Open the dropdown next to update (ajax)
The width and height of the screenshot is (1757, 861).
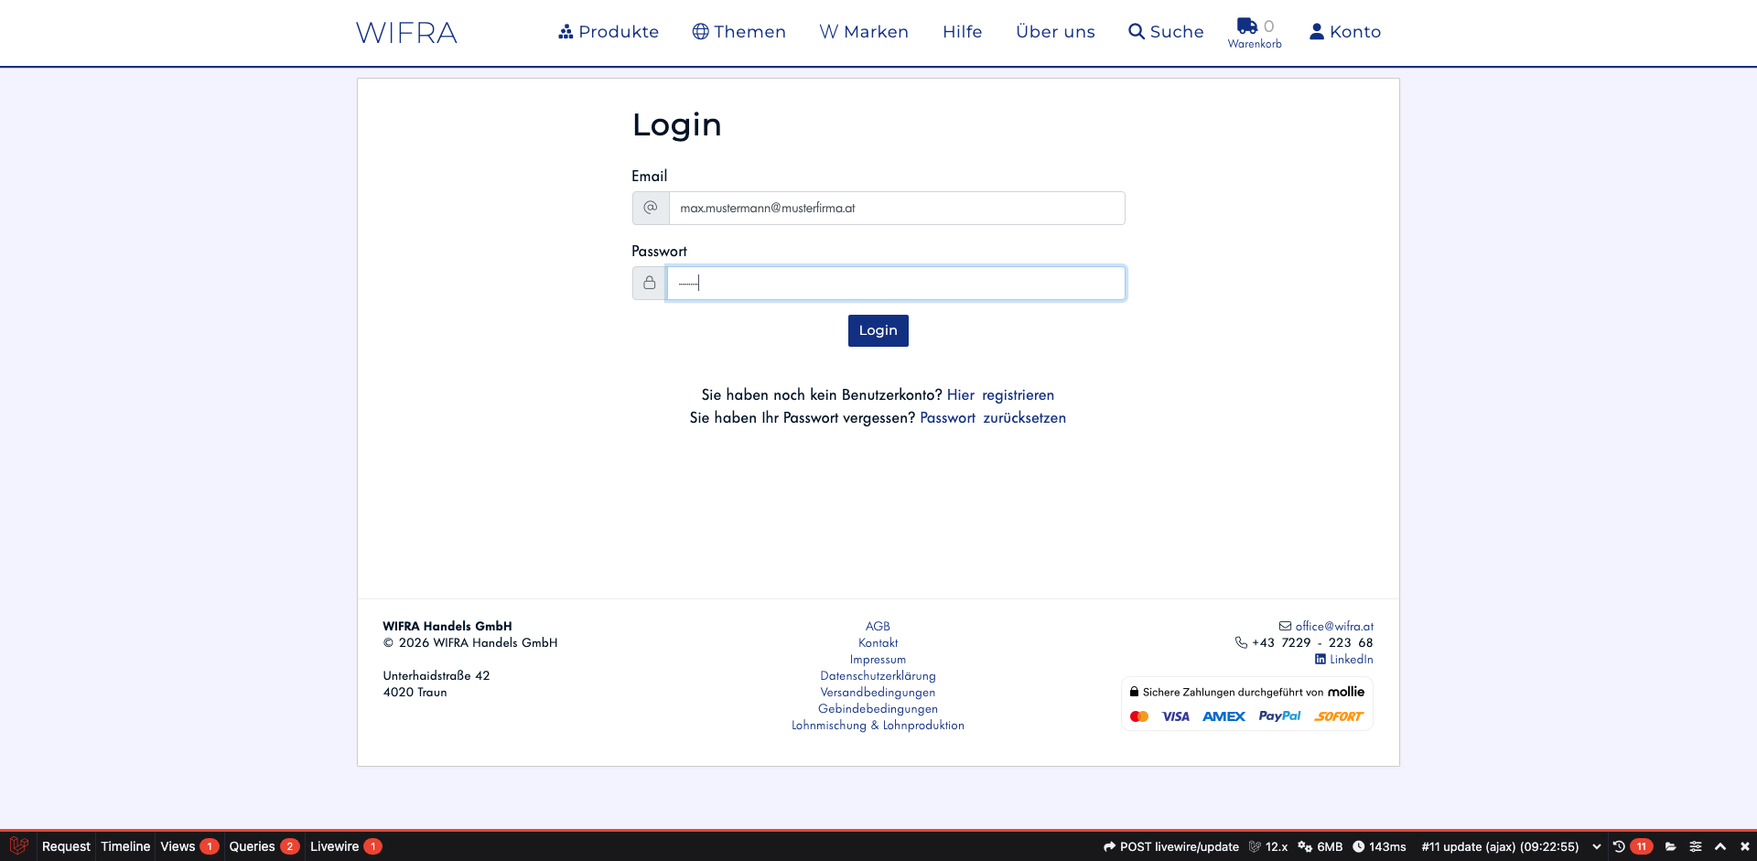(1597, 846)
